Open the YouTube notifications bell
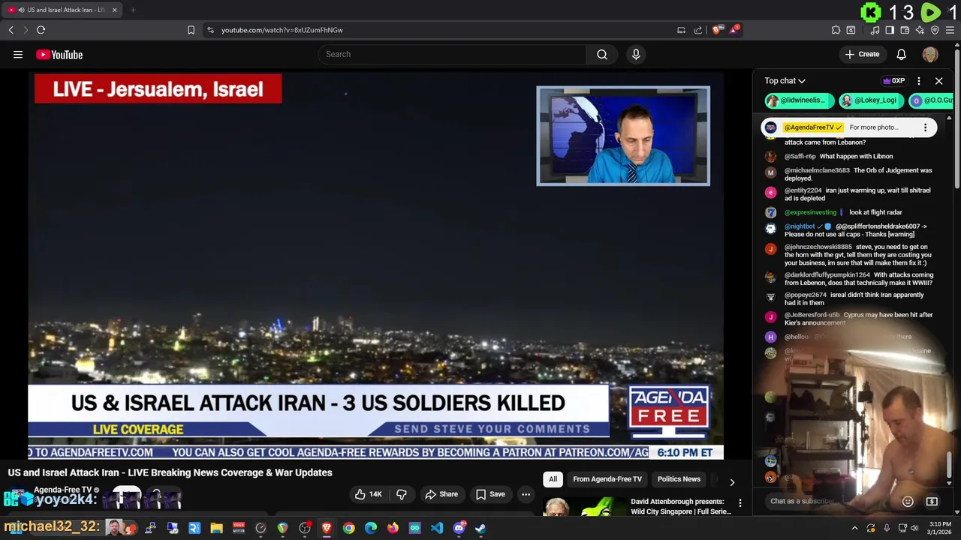Screen dimensions: 961x540 pyautogui.click(x=902, y=54)
